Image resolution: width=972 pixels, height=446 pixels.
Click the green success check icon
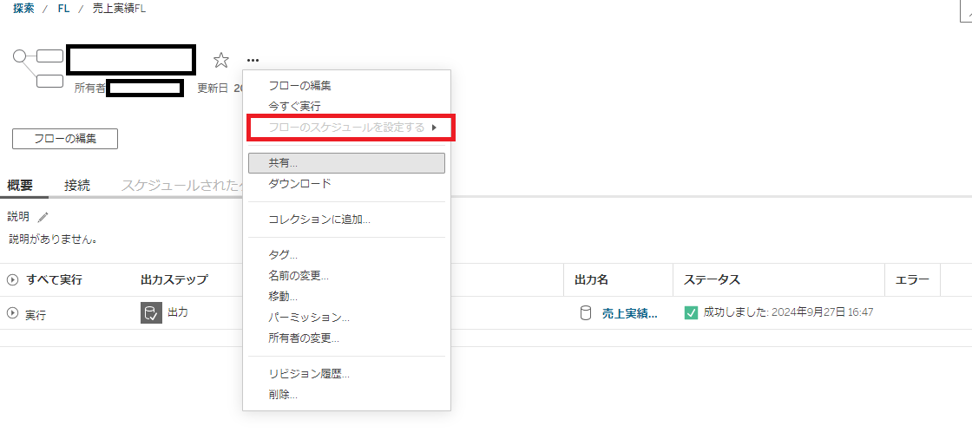691,313
